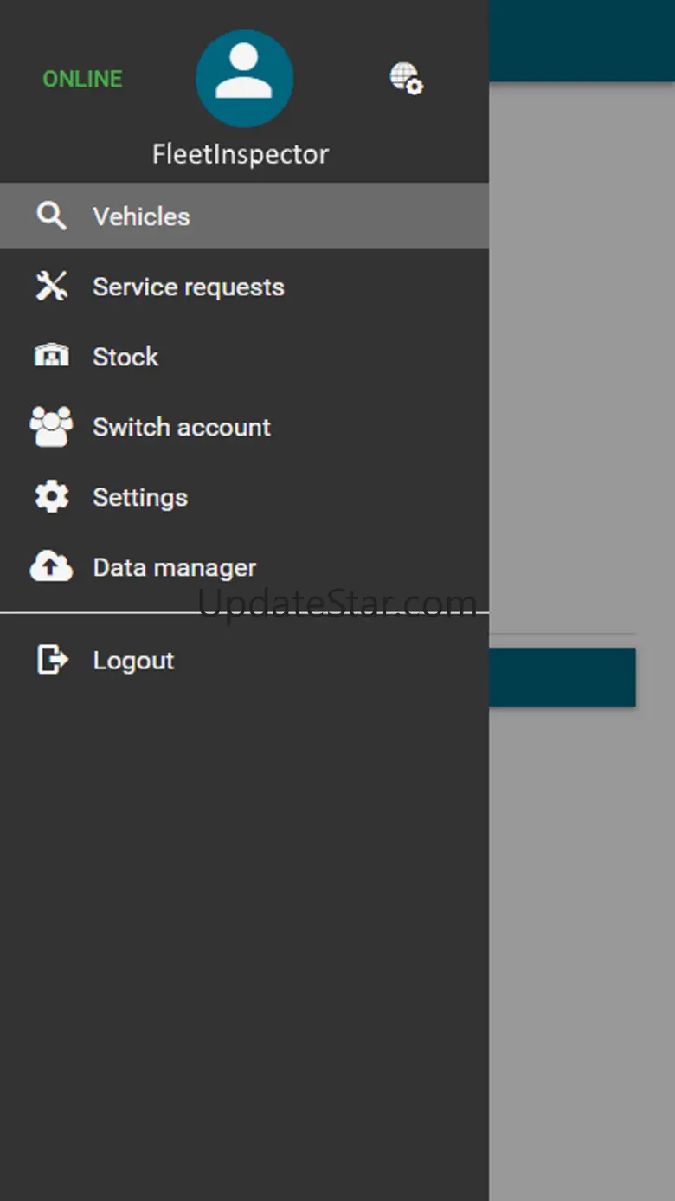
Task: Click the Logout door arrow icon
Action: click(x=52, y=660)
